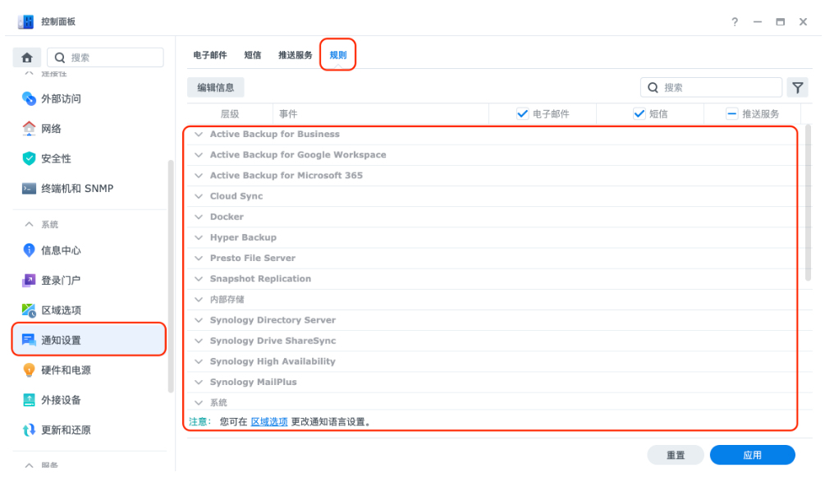Image resolution: width=825 pixels, height=486 pixels.
Task: Collapse the 系统 sidebar section
Action: (x=29, y=225)
